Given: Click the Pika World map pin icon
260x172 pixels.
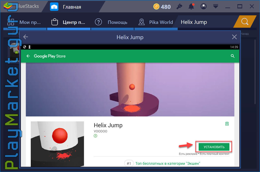Looking at the screenshot, I should tap(141, 22).
